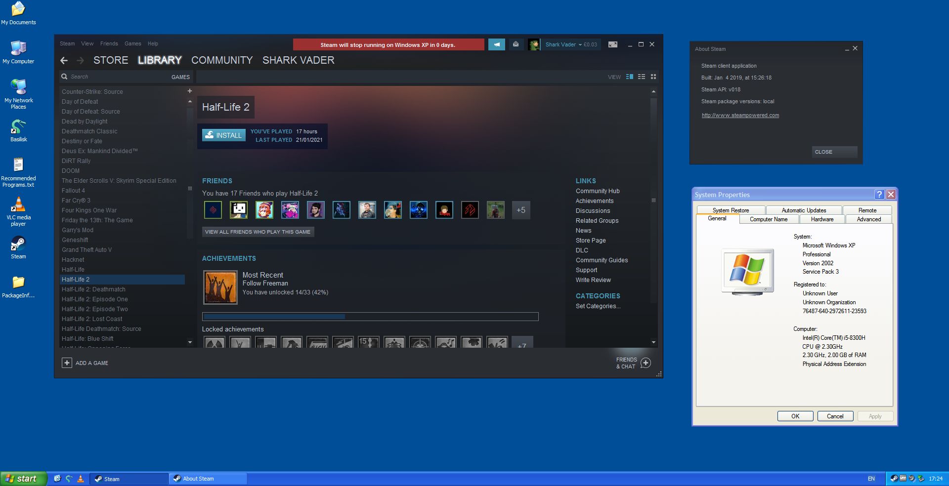Switch to the Hardware tab
This screenshot has width=949, height=486.
click(821, 219)
